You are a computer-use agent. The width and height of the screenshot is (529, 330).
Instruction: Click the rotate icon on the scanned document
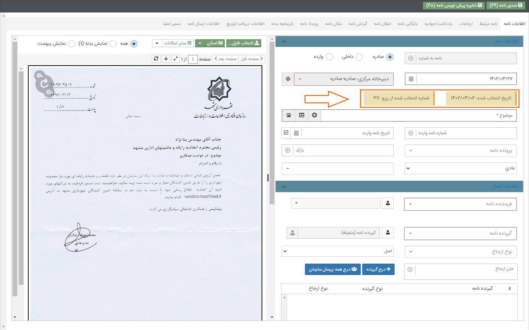pyautogui.click(x=44, y=84)
